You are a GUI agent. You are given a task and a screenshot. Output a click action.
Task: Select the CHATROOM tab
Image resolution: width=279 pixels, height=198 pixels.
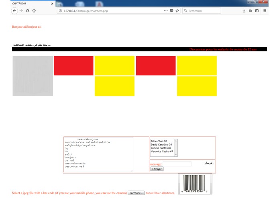[x=33, y=4]
